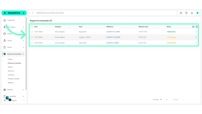Open the Absences submenu item
Viewport: 202px width, 114px height.
pyautogui.click(x=11, y=71)
